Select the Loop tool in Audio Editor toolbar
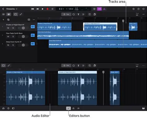Screen dimensions: 147x119 73,65
